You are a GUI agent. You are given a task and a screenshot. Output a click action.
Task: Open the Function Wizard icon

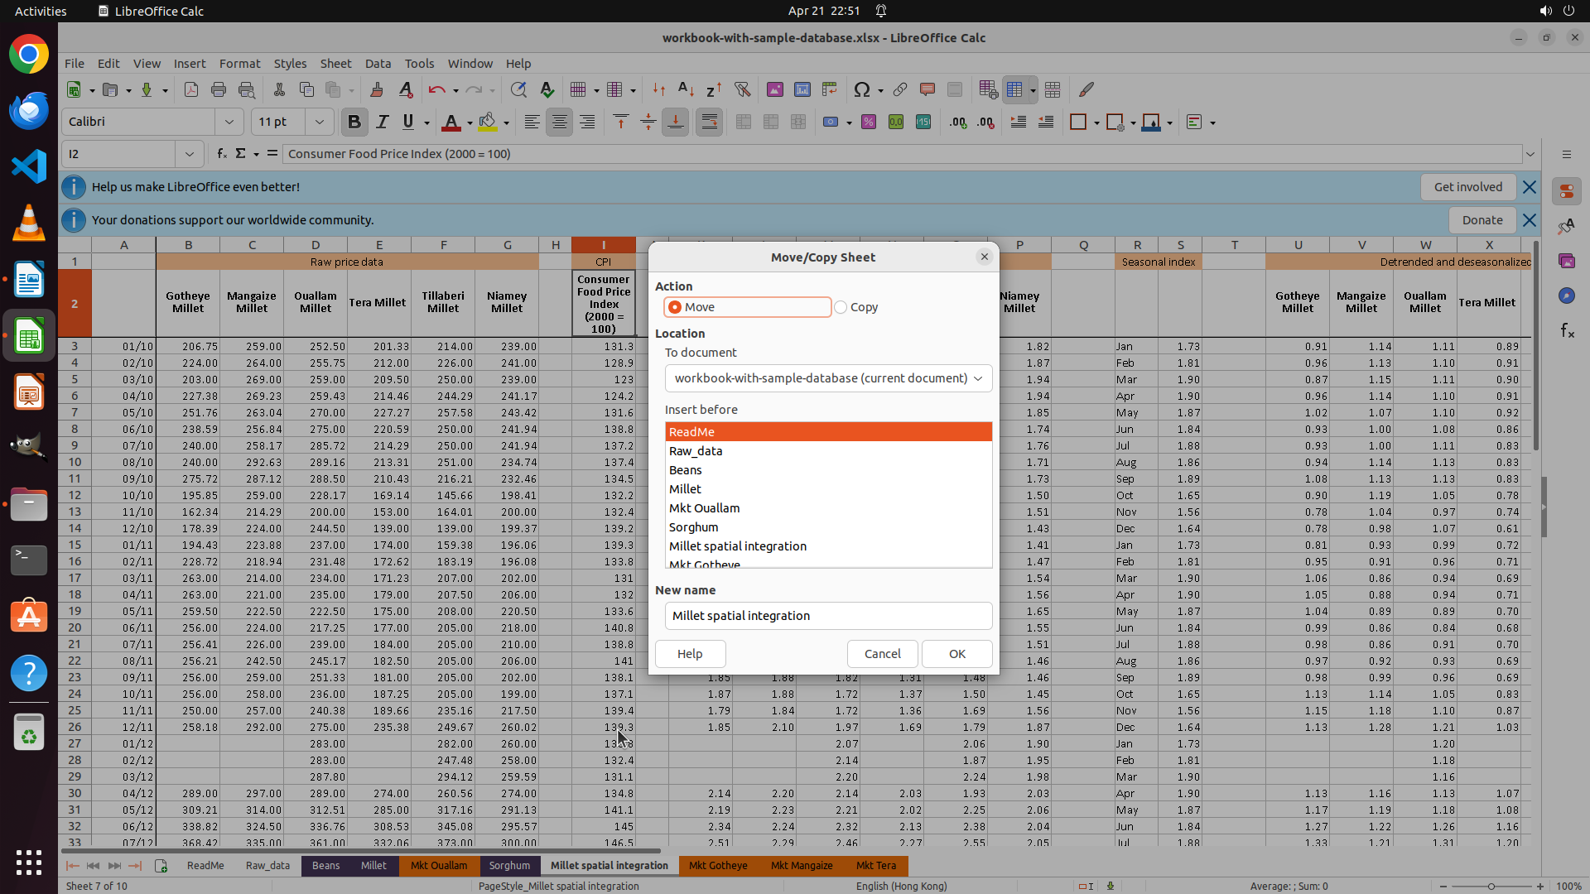221,154
